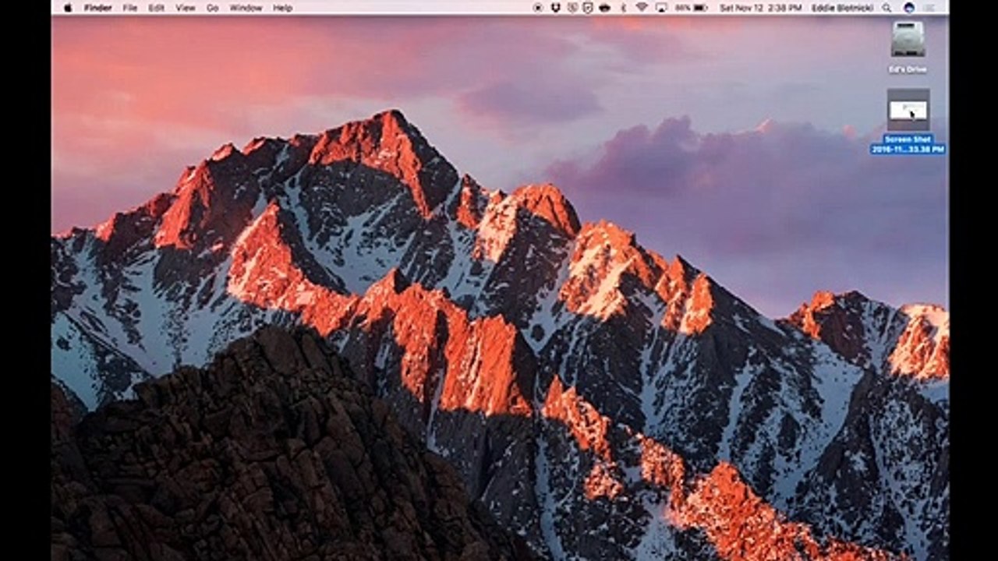This screenshot has width=998, height=561.
Task: Open the Bluetooth status menu
Action: tap(623, 8)
